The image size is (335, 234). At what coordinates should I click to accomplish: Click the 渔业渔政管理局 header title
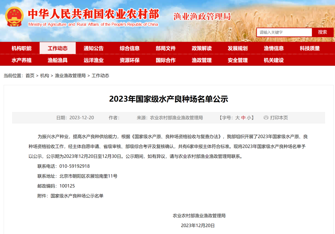[x=202, y=16]
